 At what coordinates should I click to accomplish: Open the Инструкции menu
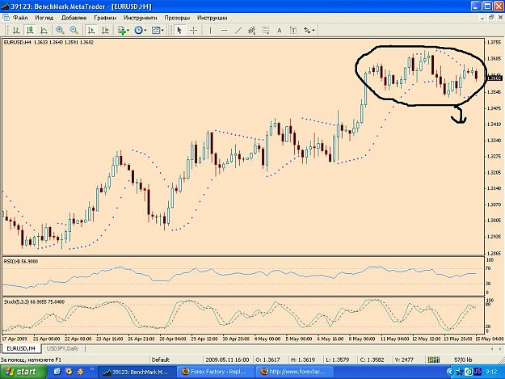(213, 18)
